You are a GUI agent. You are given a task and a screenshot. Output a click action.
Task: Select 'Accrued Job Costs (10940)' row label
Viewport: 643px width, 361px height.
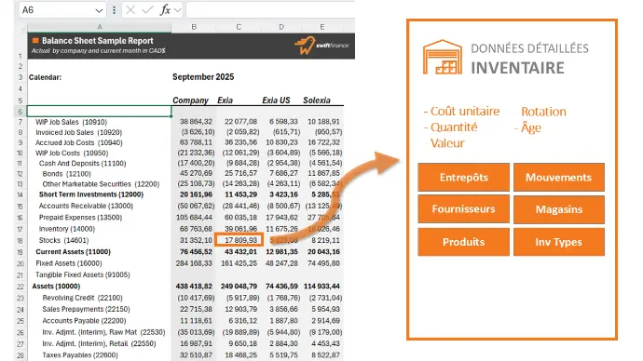point(78,142)
